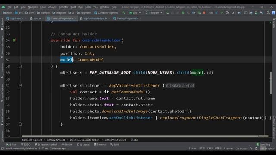The width and height of the screenshot is (276, 155).
Task: Click the 57:22 cursor position indicator
Action: point(202,149)
